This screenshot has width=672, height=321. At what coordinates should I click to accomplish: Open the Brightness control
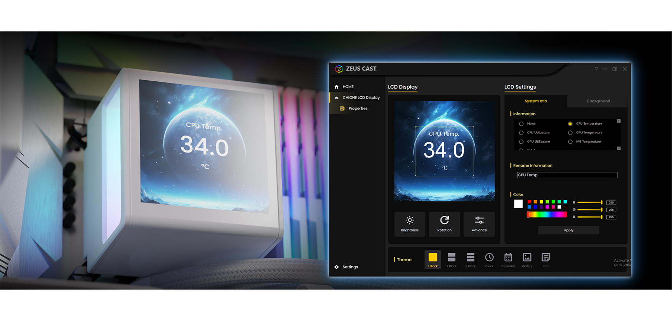[410, 224]
